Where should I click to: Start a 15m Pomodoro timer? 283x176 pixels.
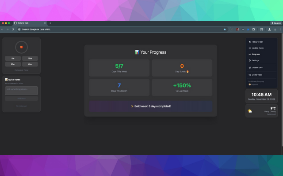pos(30,59)
